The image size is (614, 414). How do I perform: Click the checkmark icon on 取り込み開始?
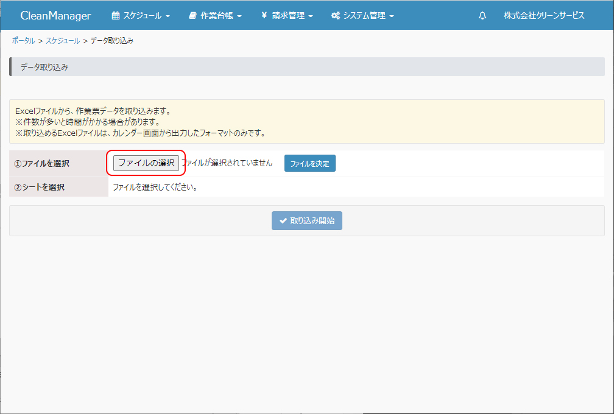coord(283,220)
